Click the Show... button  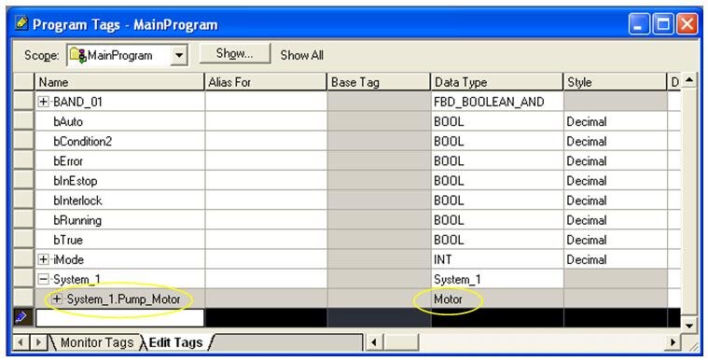[235, 54]
